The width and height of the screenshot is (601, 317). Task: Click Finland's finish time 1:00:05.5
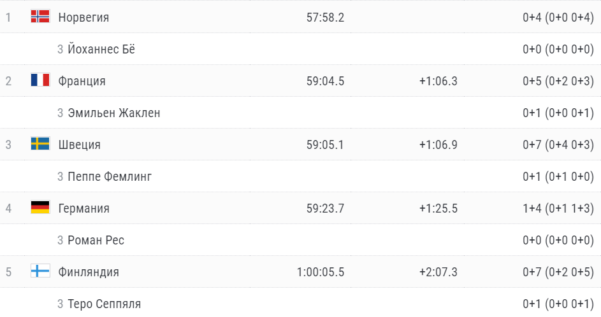coord(321,272)
